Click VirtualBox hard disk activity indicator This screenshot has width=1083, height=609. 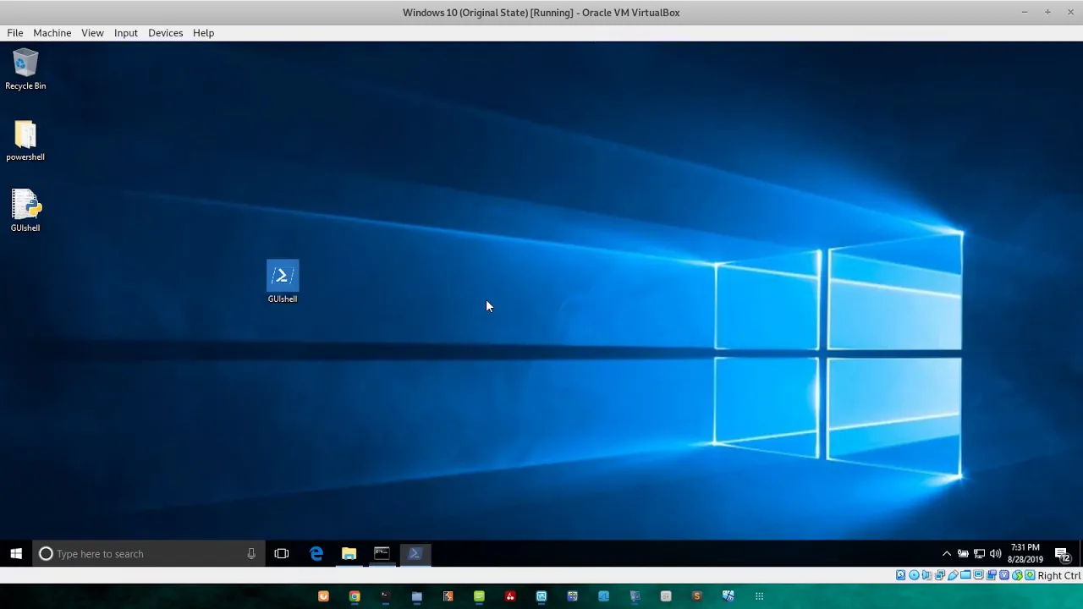click(x=900, y=575)
